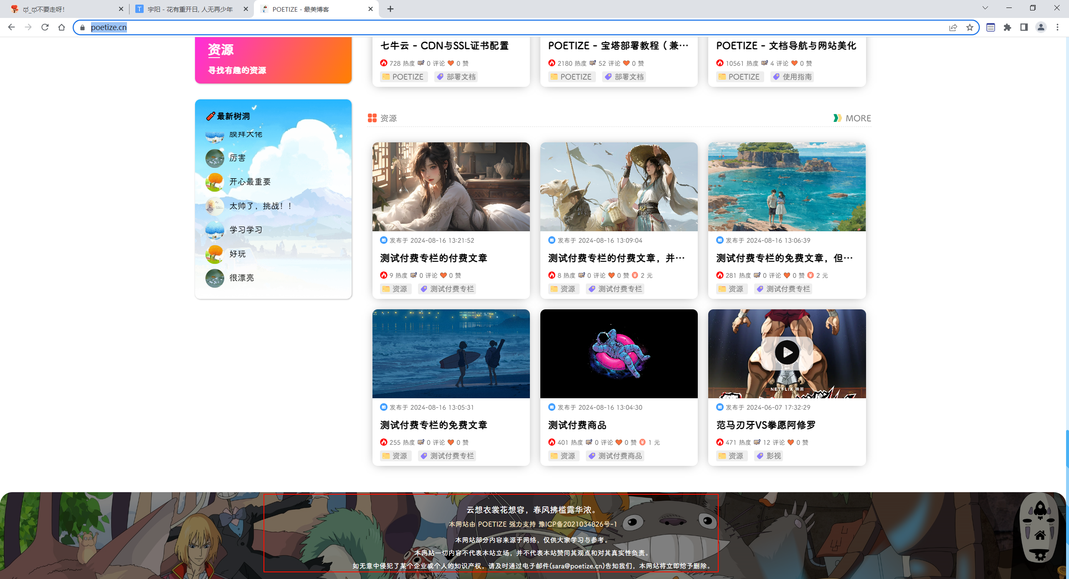Play the 范马刃牙VS拳愿阿修罗 video
The width and height of the screenshot is (1069, 579).
coord(787,353)
